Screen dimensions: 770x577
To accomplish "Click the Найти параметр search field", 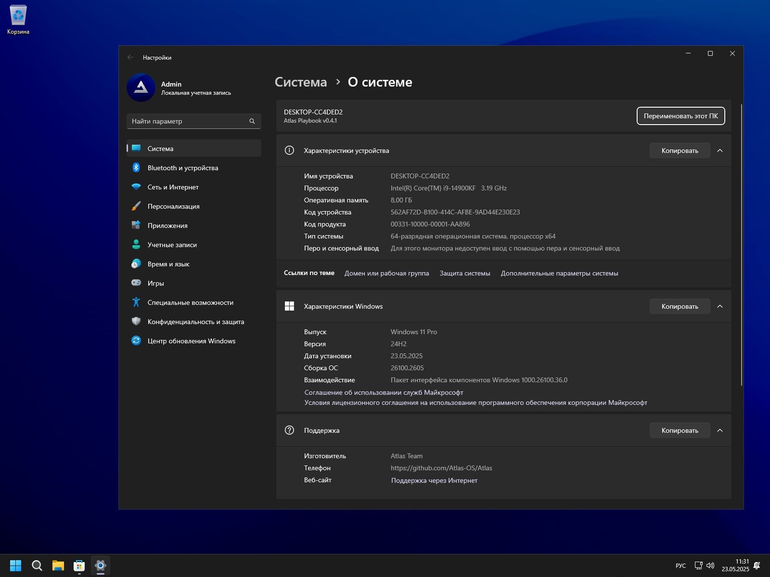I will click(x=193, y=121).
